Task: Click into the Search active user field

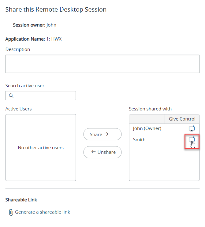Action: pyautogui.click(x=44, y=95)
